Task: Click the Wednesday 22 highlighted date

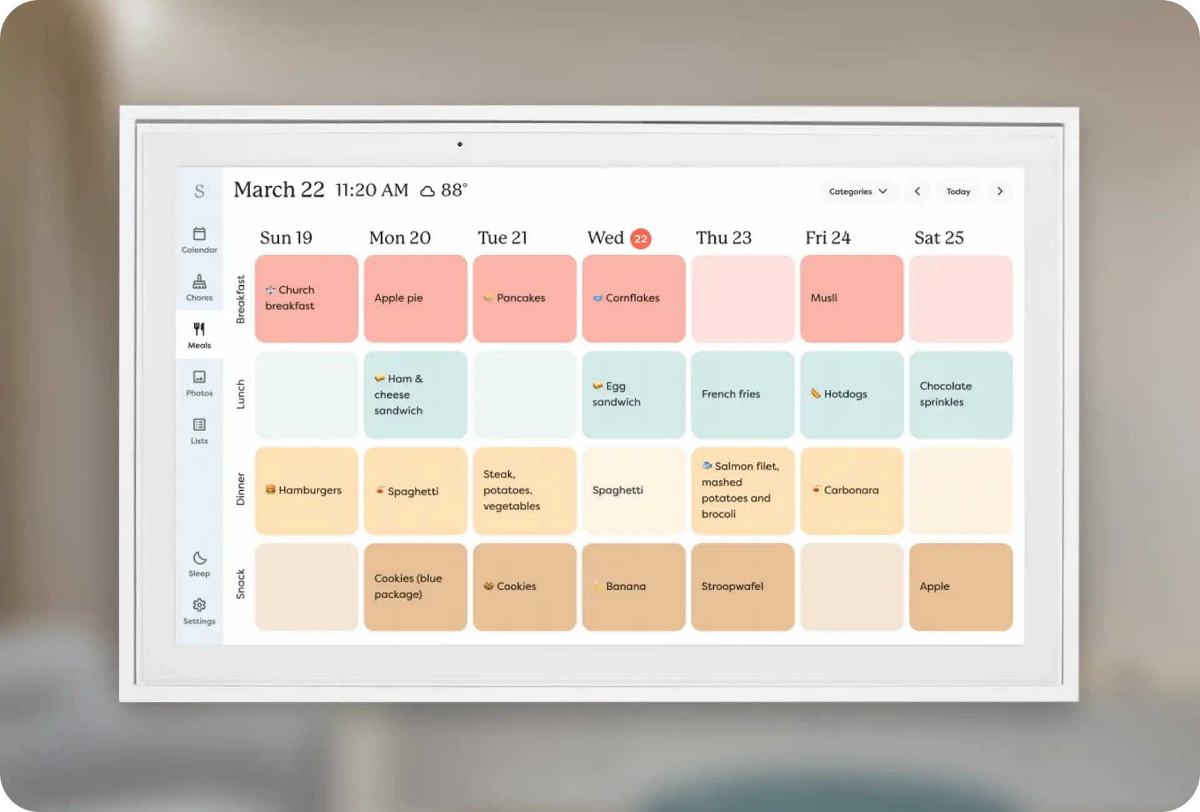Action: 639,238
